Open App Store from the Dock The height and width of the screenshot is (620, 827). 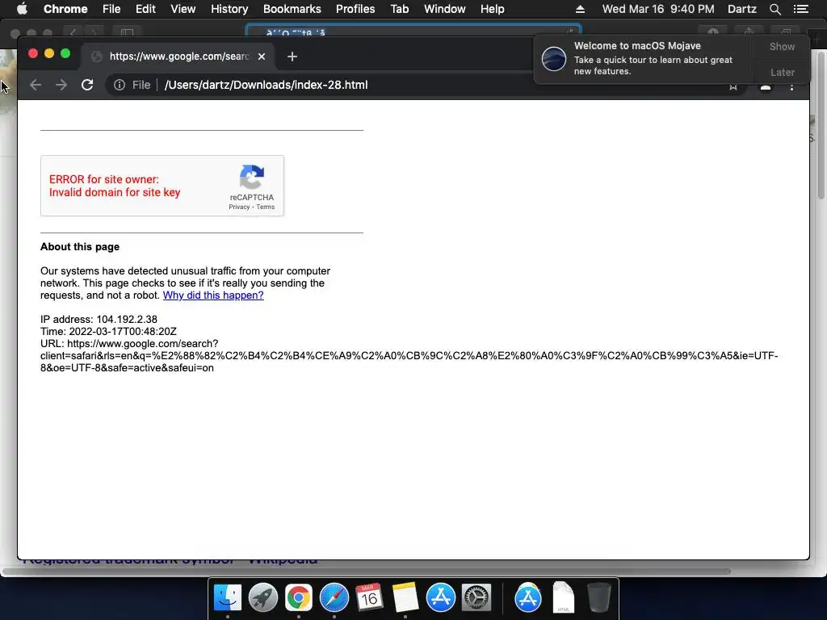440,598
